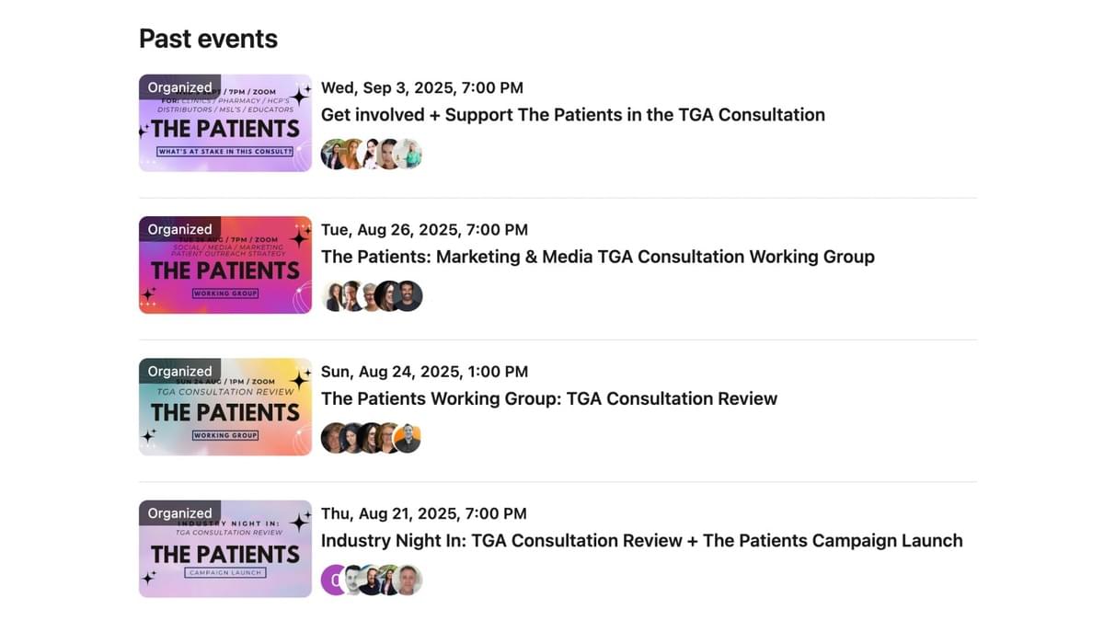
Task: Open 'Industry Night In' Campaign Launch event title
Action: click(x=641, y=541)
